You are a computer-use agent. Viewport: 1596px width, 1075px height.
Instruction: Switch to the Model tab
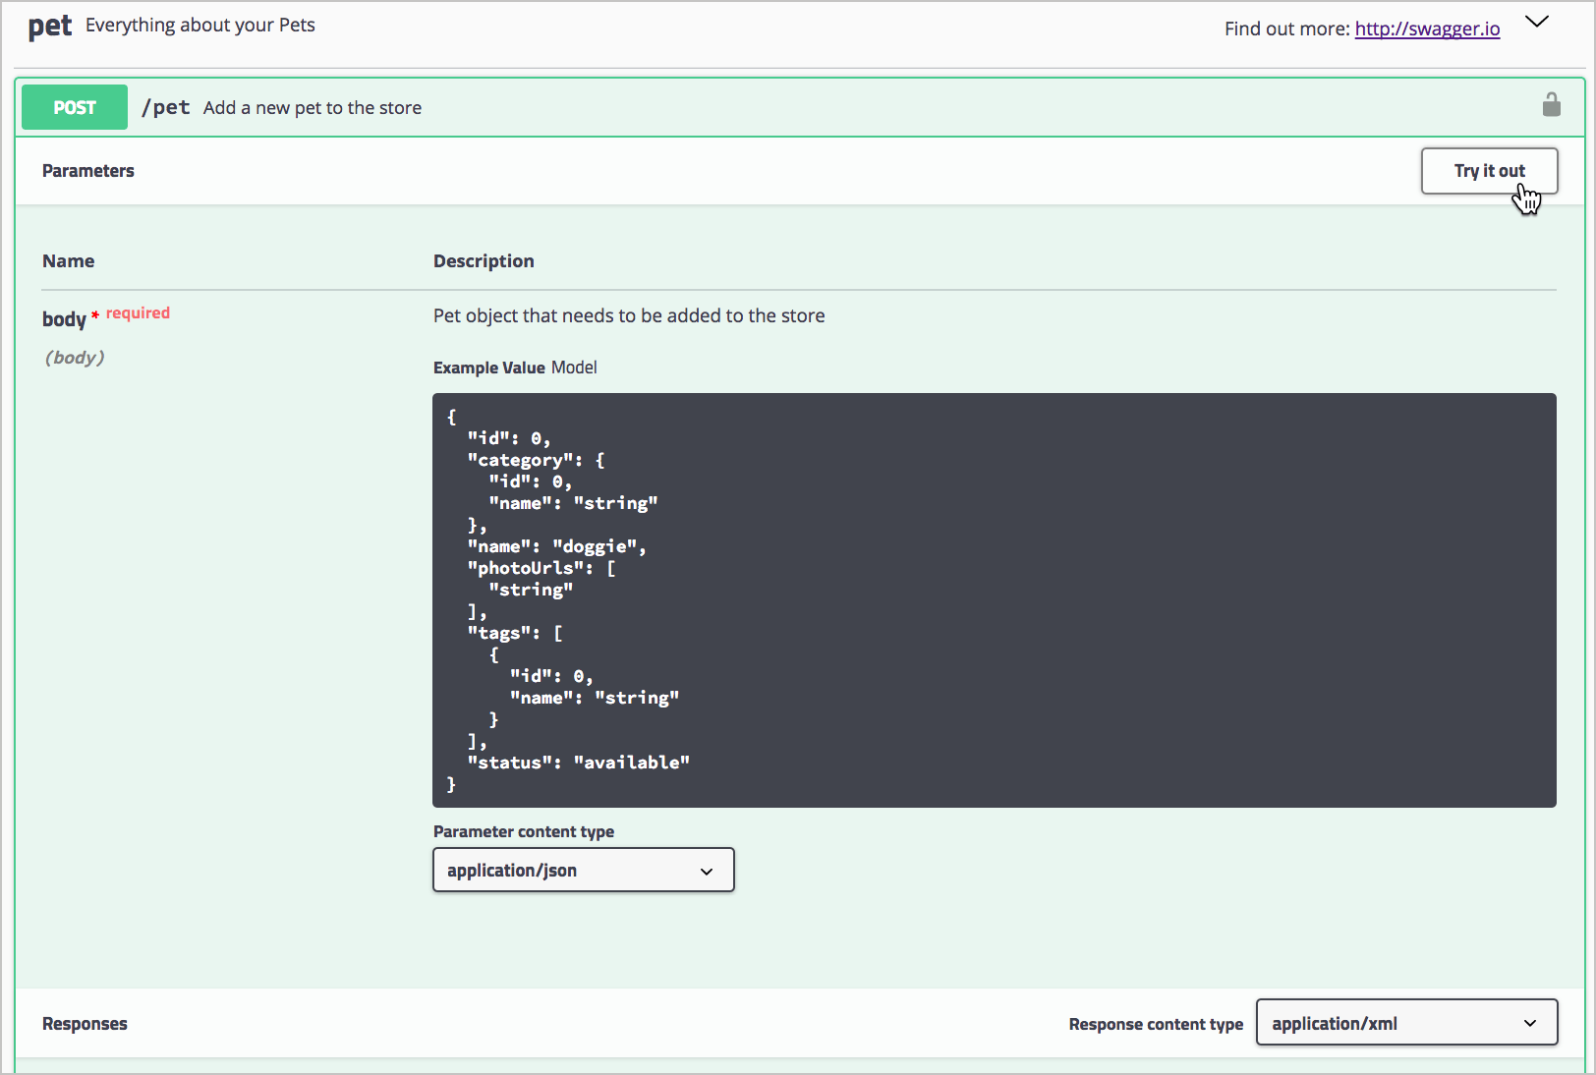(x=574, y=368)
